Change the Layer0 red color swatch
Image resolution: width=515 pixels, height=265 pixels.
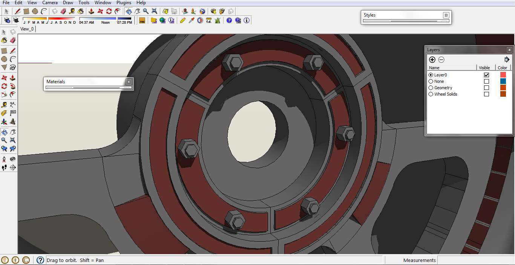pyautogui.click(x=503, y=75)
